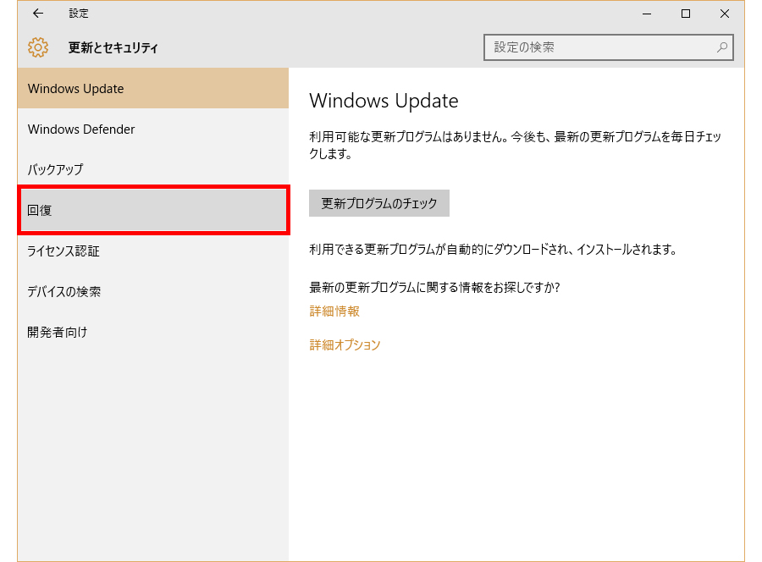Click text starting 利用可能な更新プログラムはありません
762x562 pixels.
(x=515, y=146)
